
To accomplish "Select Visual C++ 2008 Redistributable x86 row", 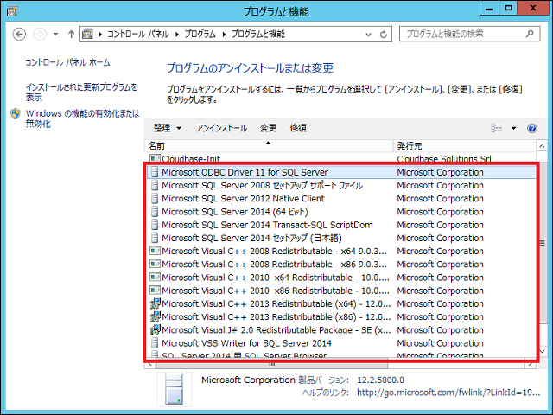I will [x=340, y=265].
